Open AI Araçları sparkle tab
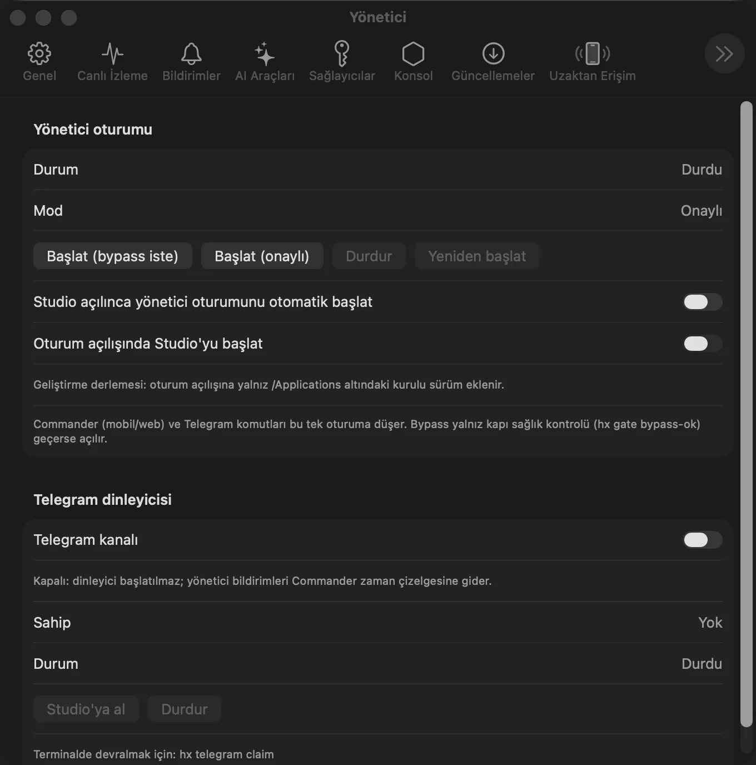Screen dimensions: 756x765 point(265,62)
